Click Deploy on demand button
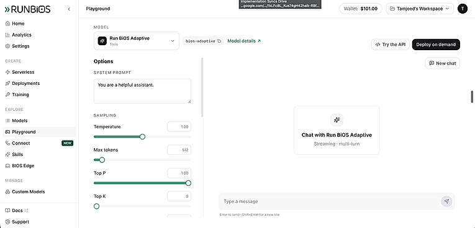The image size is (475, 228). coord(436,45)
